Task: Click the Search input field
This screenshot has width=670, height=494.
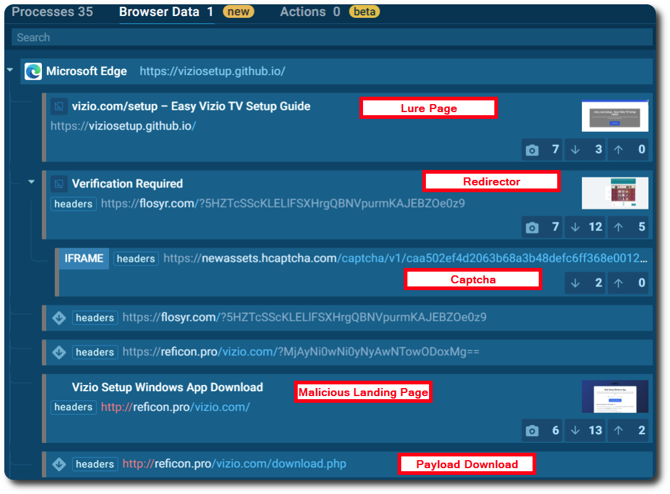Action: click(x=332, y=38)
